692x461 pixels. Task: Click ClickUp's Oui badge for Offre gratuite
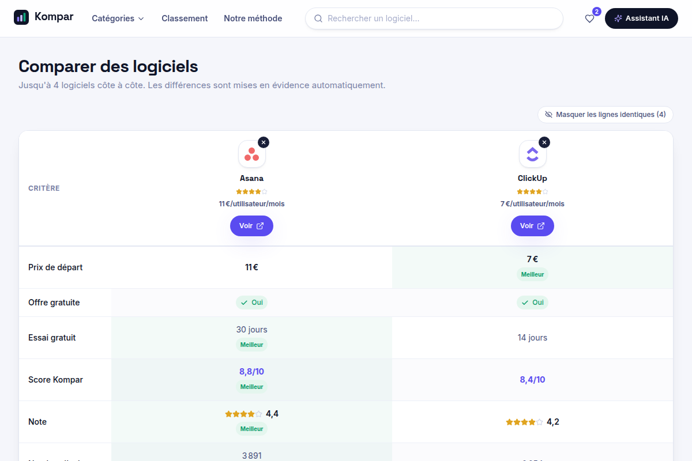click(532, 303)
